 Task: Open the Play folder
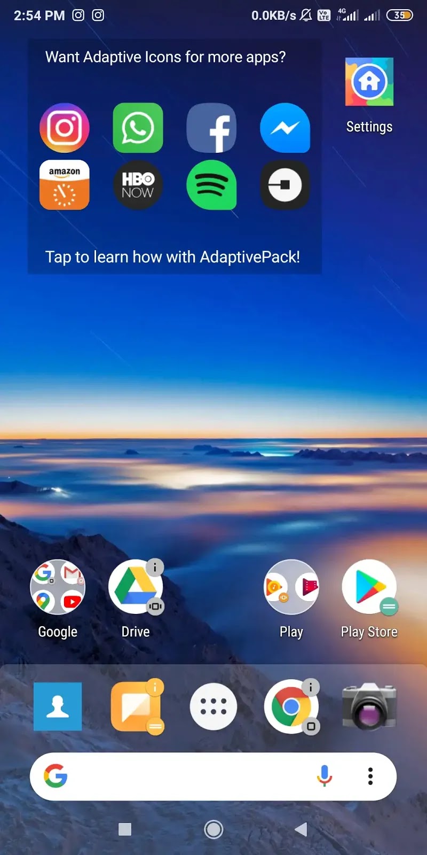(291, 587)
